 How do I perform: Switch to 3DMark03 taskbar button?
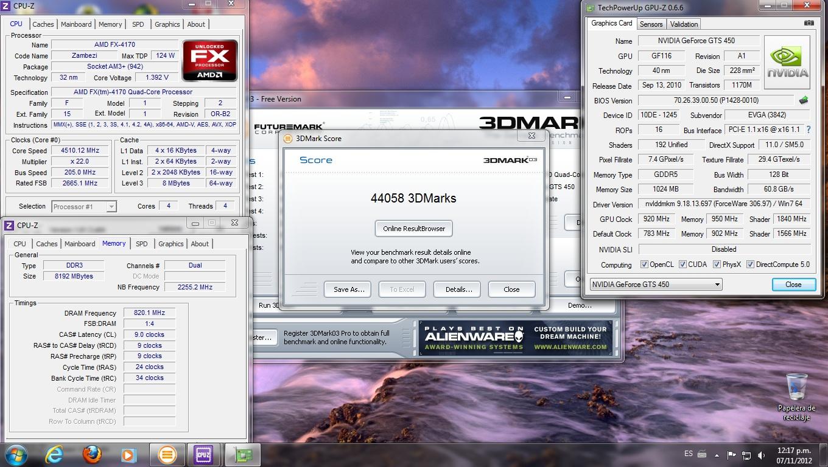click(167, 454)
